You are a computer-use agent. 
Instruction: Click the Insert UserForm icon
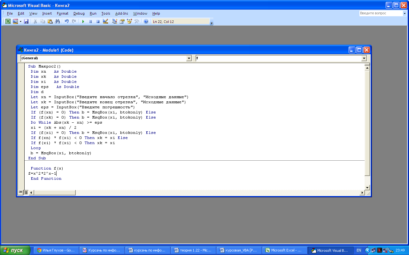[x=15, y=21]
